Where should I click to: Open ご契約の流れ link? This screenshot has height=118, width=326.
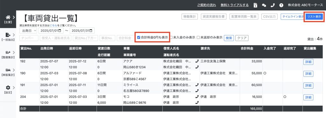[206, 5]
